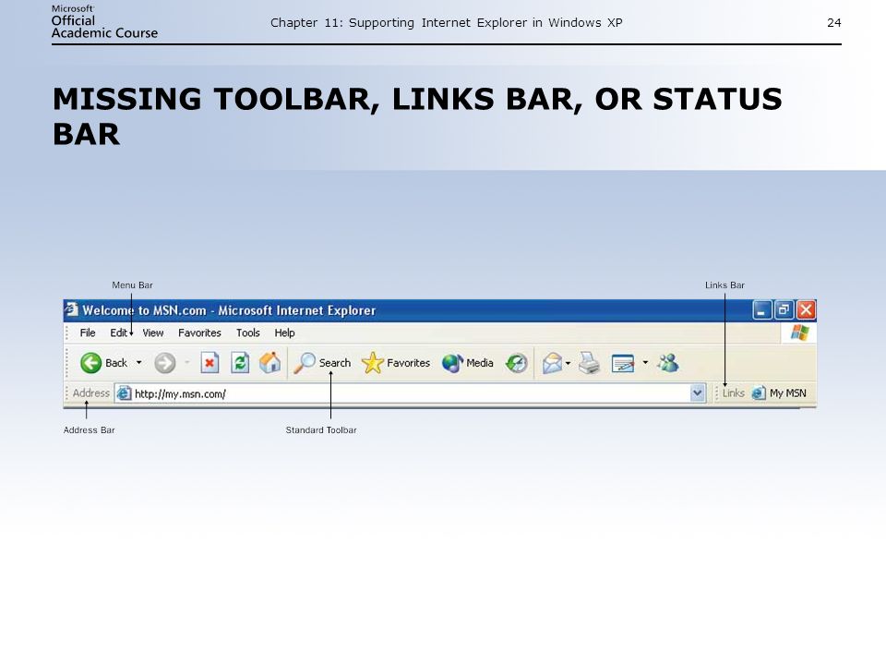886x665 pixels.
Task: Expand the Mail button dropdown arrow
Action: pyautogui.click(x=568, y=363)
